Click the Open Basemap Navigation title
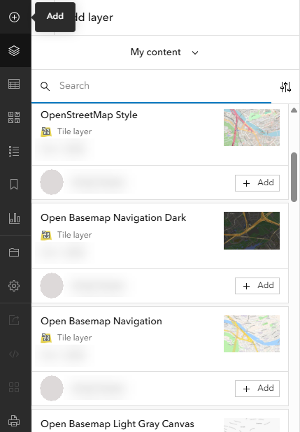Image resolution: width=300 pixels, height=432 pixels. pyautogui.click(x=101, y=321)
